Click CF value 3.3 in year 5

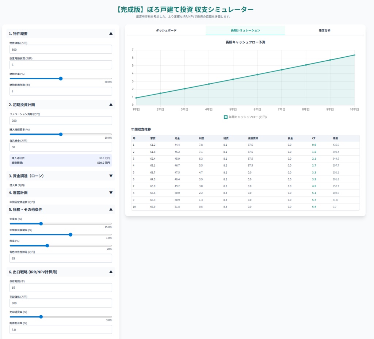314,172
